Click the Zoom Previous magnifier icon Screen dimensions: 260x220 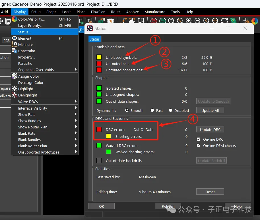point(206,21)
